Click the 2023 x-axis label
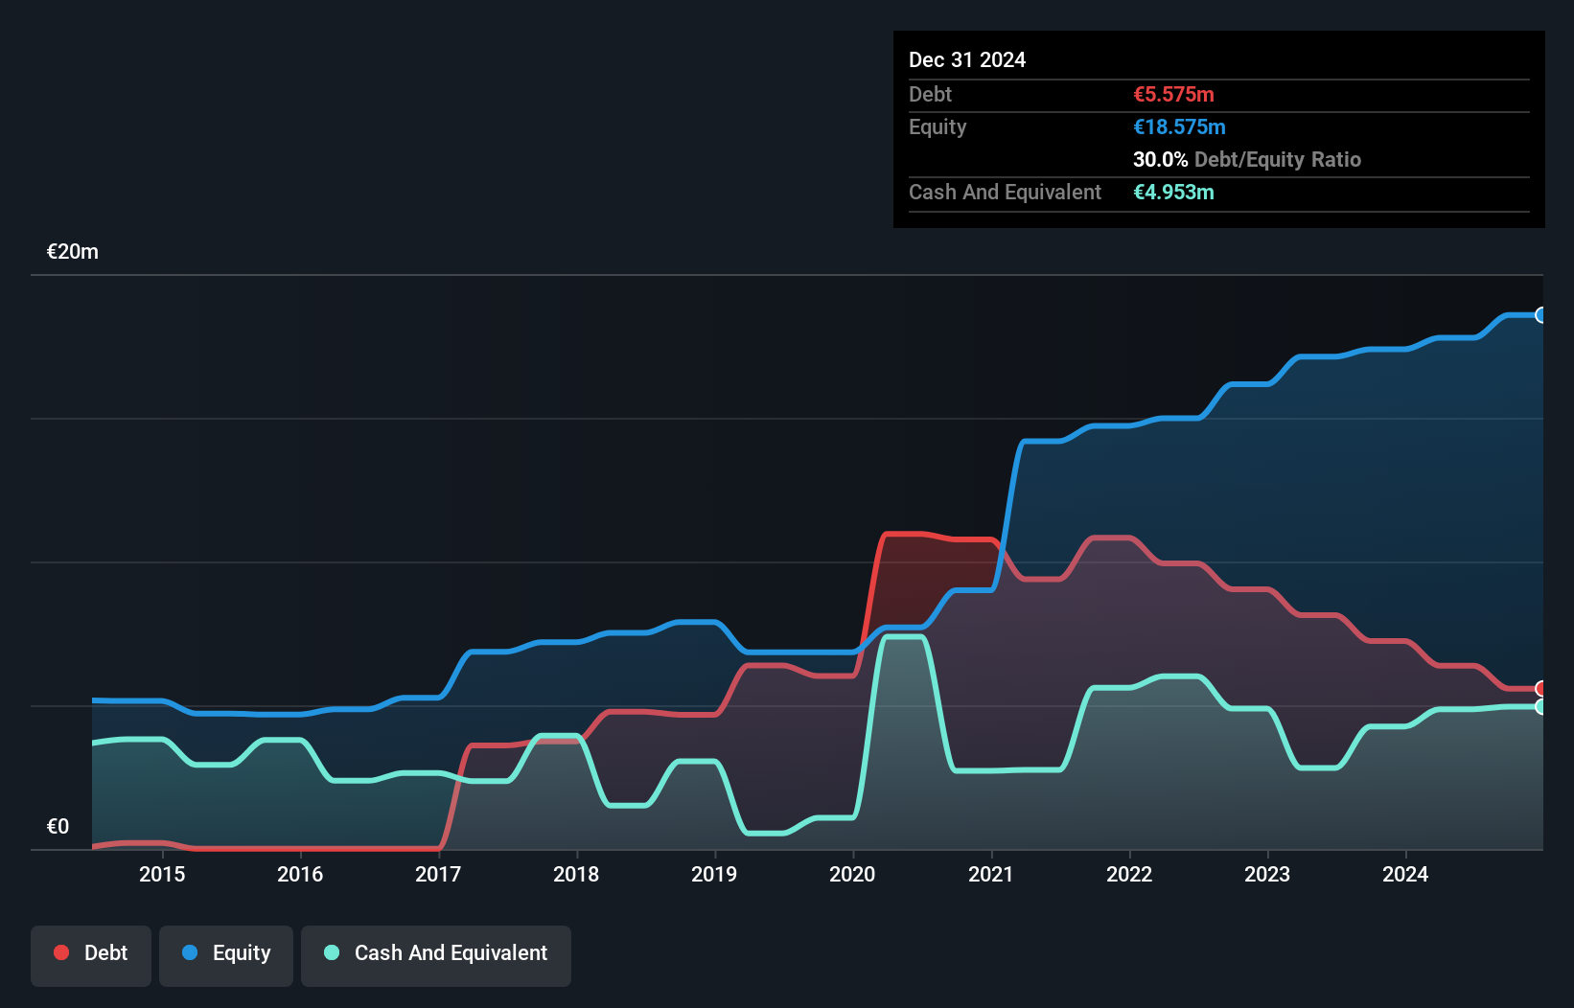This screenshot has height=1008, width=1574. (x=1267, y=874)
